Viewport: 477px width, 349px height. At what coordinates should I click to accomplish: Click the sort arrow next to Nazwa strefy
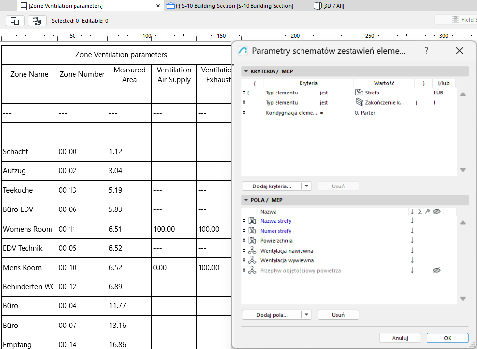coord(412,220)
